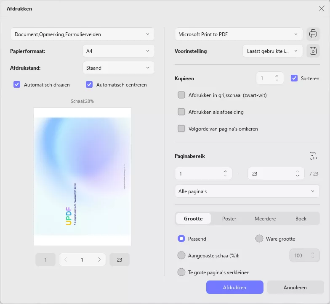
Task: Open Microsoft Print to PDF printer dropdown
Action: pyautogui.click(x=239, y=34)
